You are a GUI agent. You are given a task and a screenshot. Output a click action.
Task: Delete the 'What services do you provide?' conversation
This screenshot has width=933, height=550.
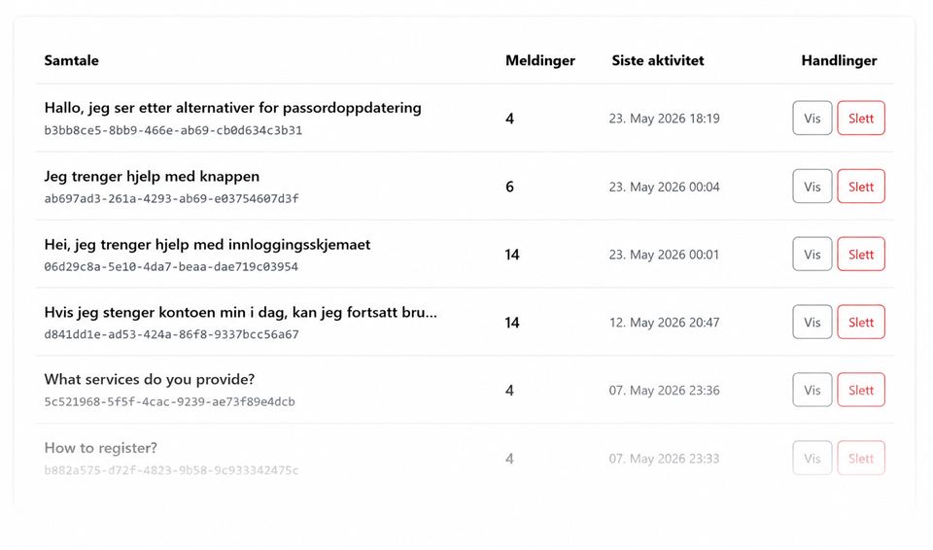click(x=861, y=390)
